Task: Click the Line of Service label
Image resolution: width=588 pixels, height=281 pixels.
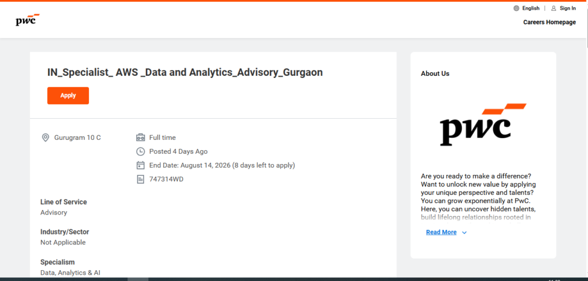Action: 63,202
